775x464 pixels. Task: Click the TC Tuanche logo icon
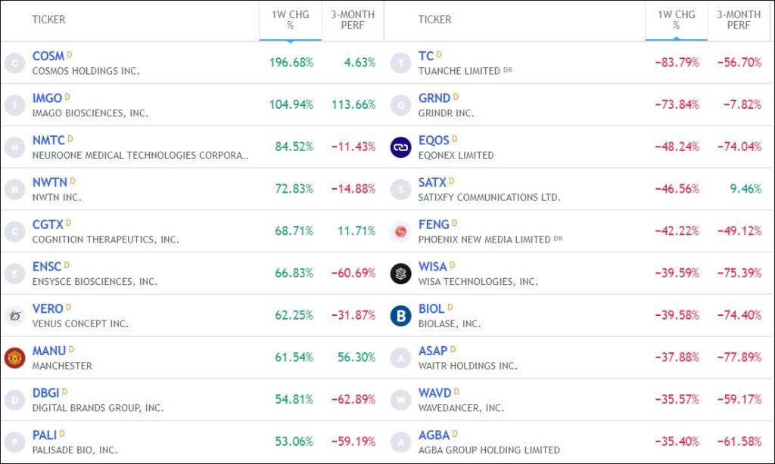pos(401,63)
